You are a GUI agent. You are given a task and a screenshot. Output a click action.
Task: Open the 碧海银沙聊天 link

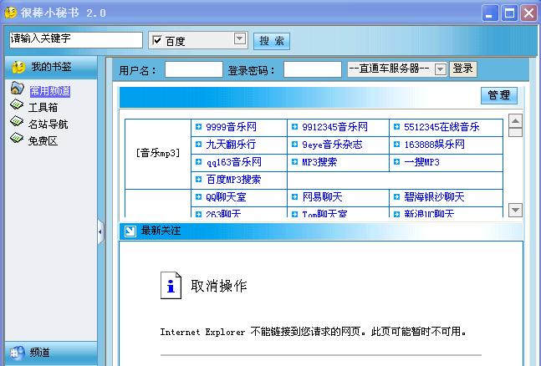tap(434, 197)
